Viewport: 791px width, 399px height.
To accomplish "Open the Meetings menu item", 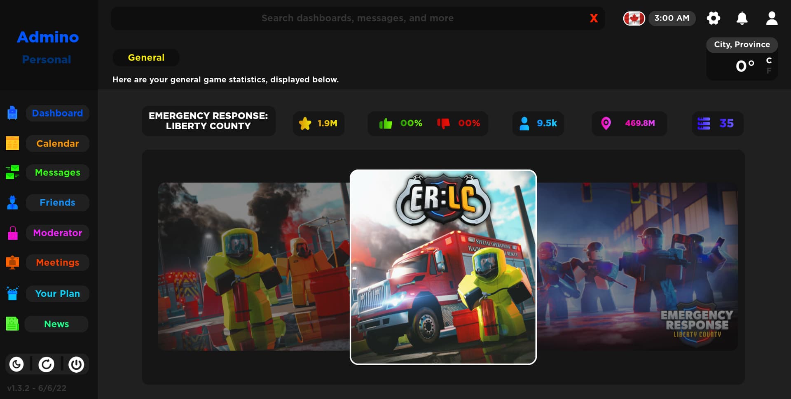I will tap(57, 262).
